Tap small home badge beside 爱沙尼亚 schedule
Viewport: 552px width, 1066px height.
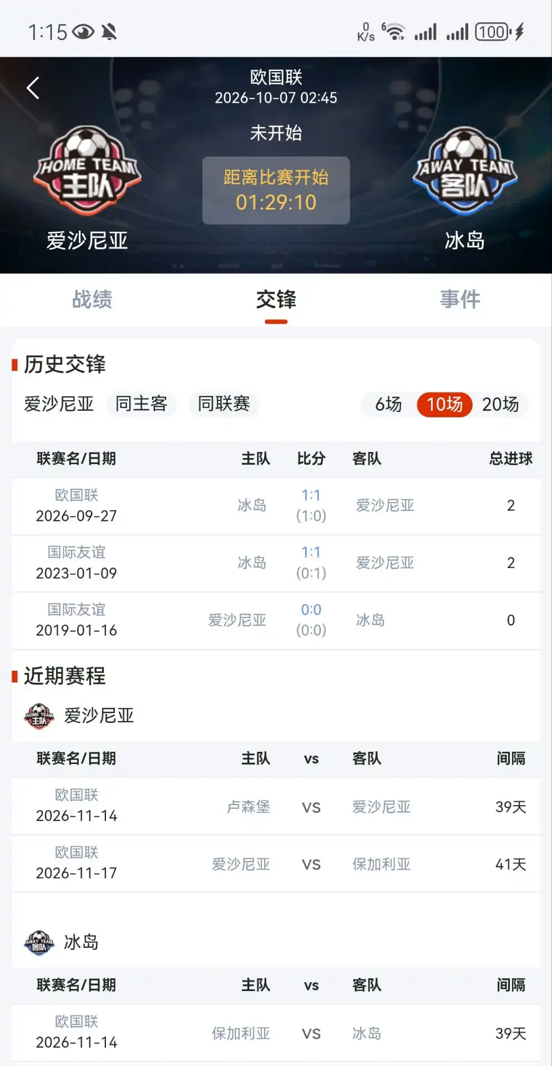[x=39, y=716]
